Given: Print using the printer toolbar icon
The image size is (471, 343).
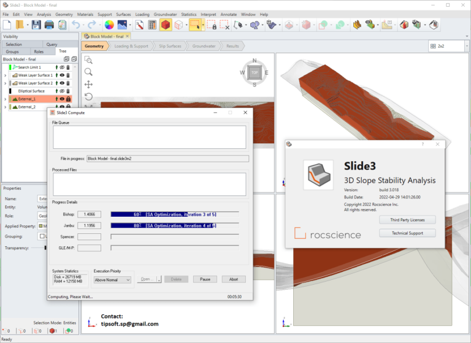Looking at the screenshot, I should pos(49,25).
